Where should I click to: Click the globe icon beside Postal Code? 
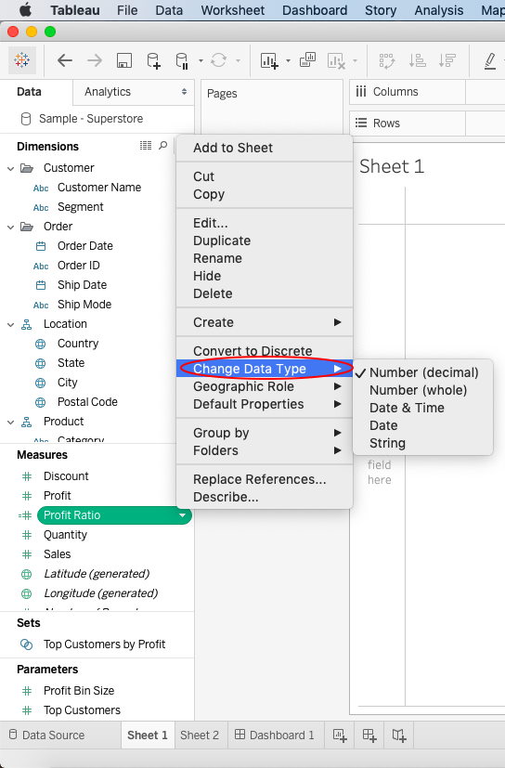tap(41, 402)
